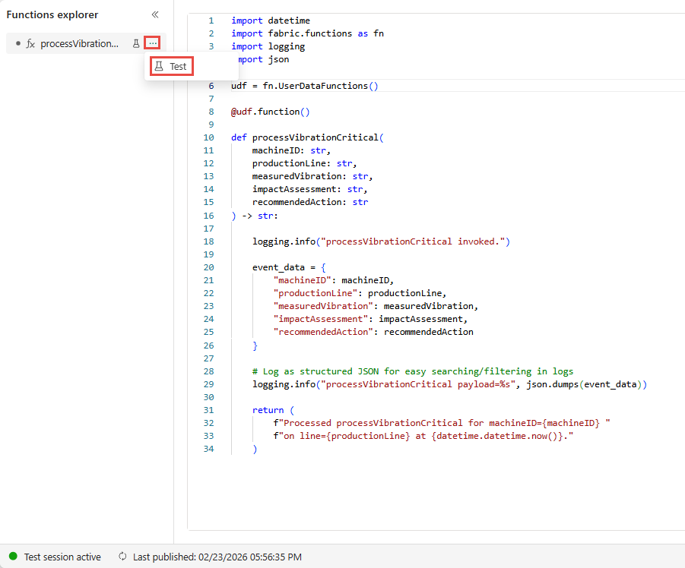The height and width of the screenshot is (568, 685).
Task: Click the green test session status dot
Action: pyautogui.click(x=12, y=557)
